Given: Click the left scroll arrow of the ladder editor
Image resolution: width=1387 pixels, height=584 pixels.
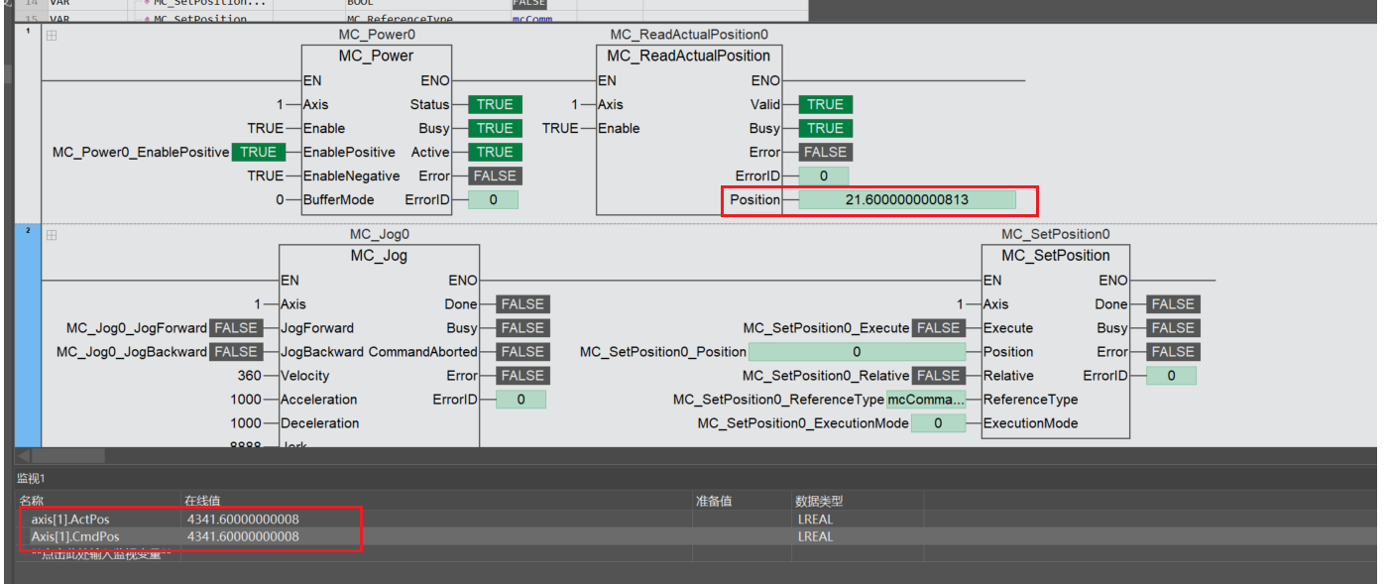Looking at the screenshot, I should pos(25,456).
